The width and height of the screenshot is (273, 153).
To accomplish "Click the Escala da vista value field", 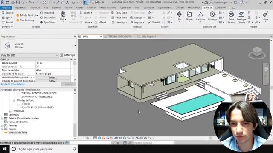I will (53, 63).
